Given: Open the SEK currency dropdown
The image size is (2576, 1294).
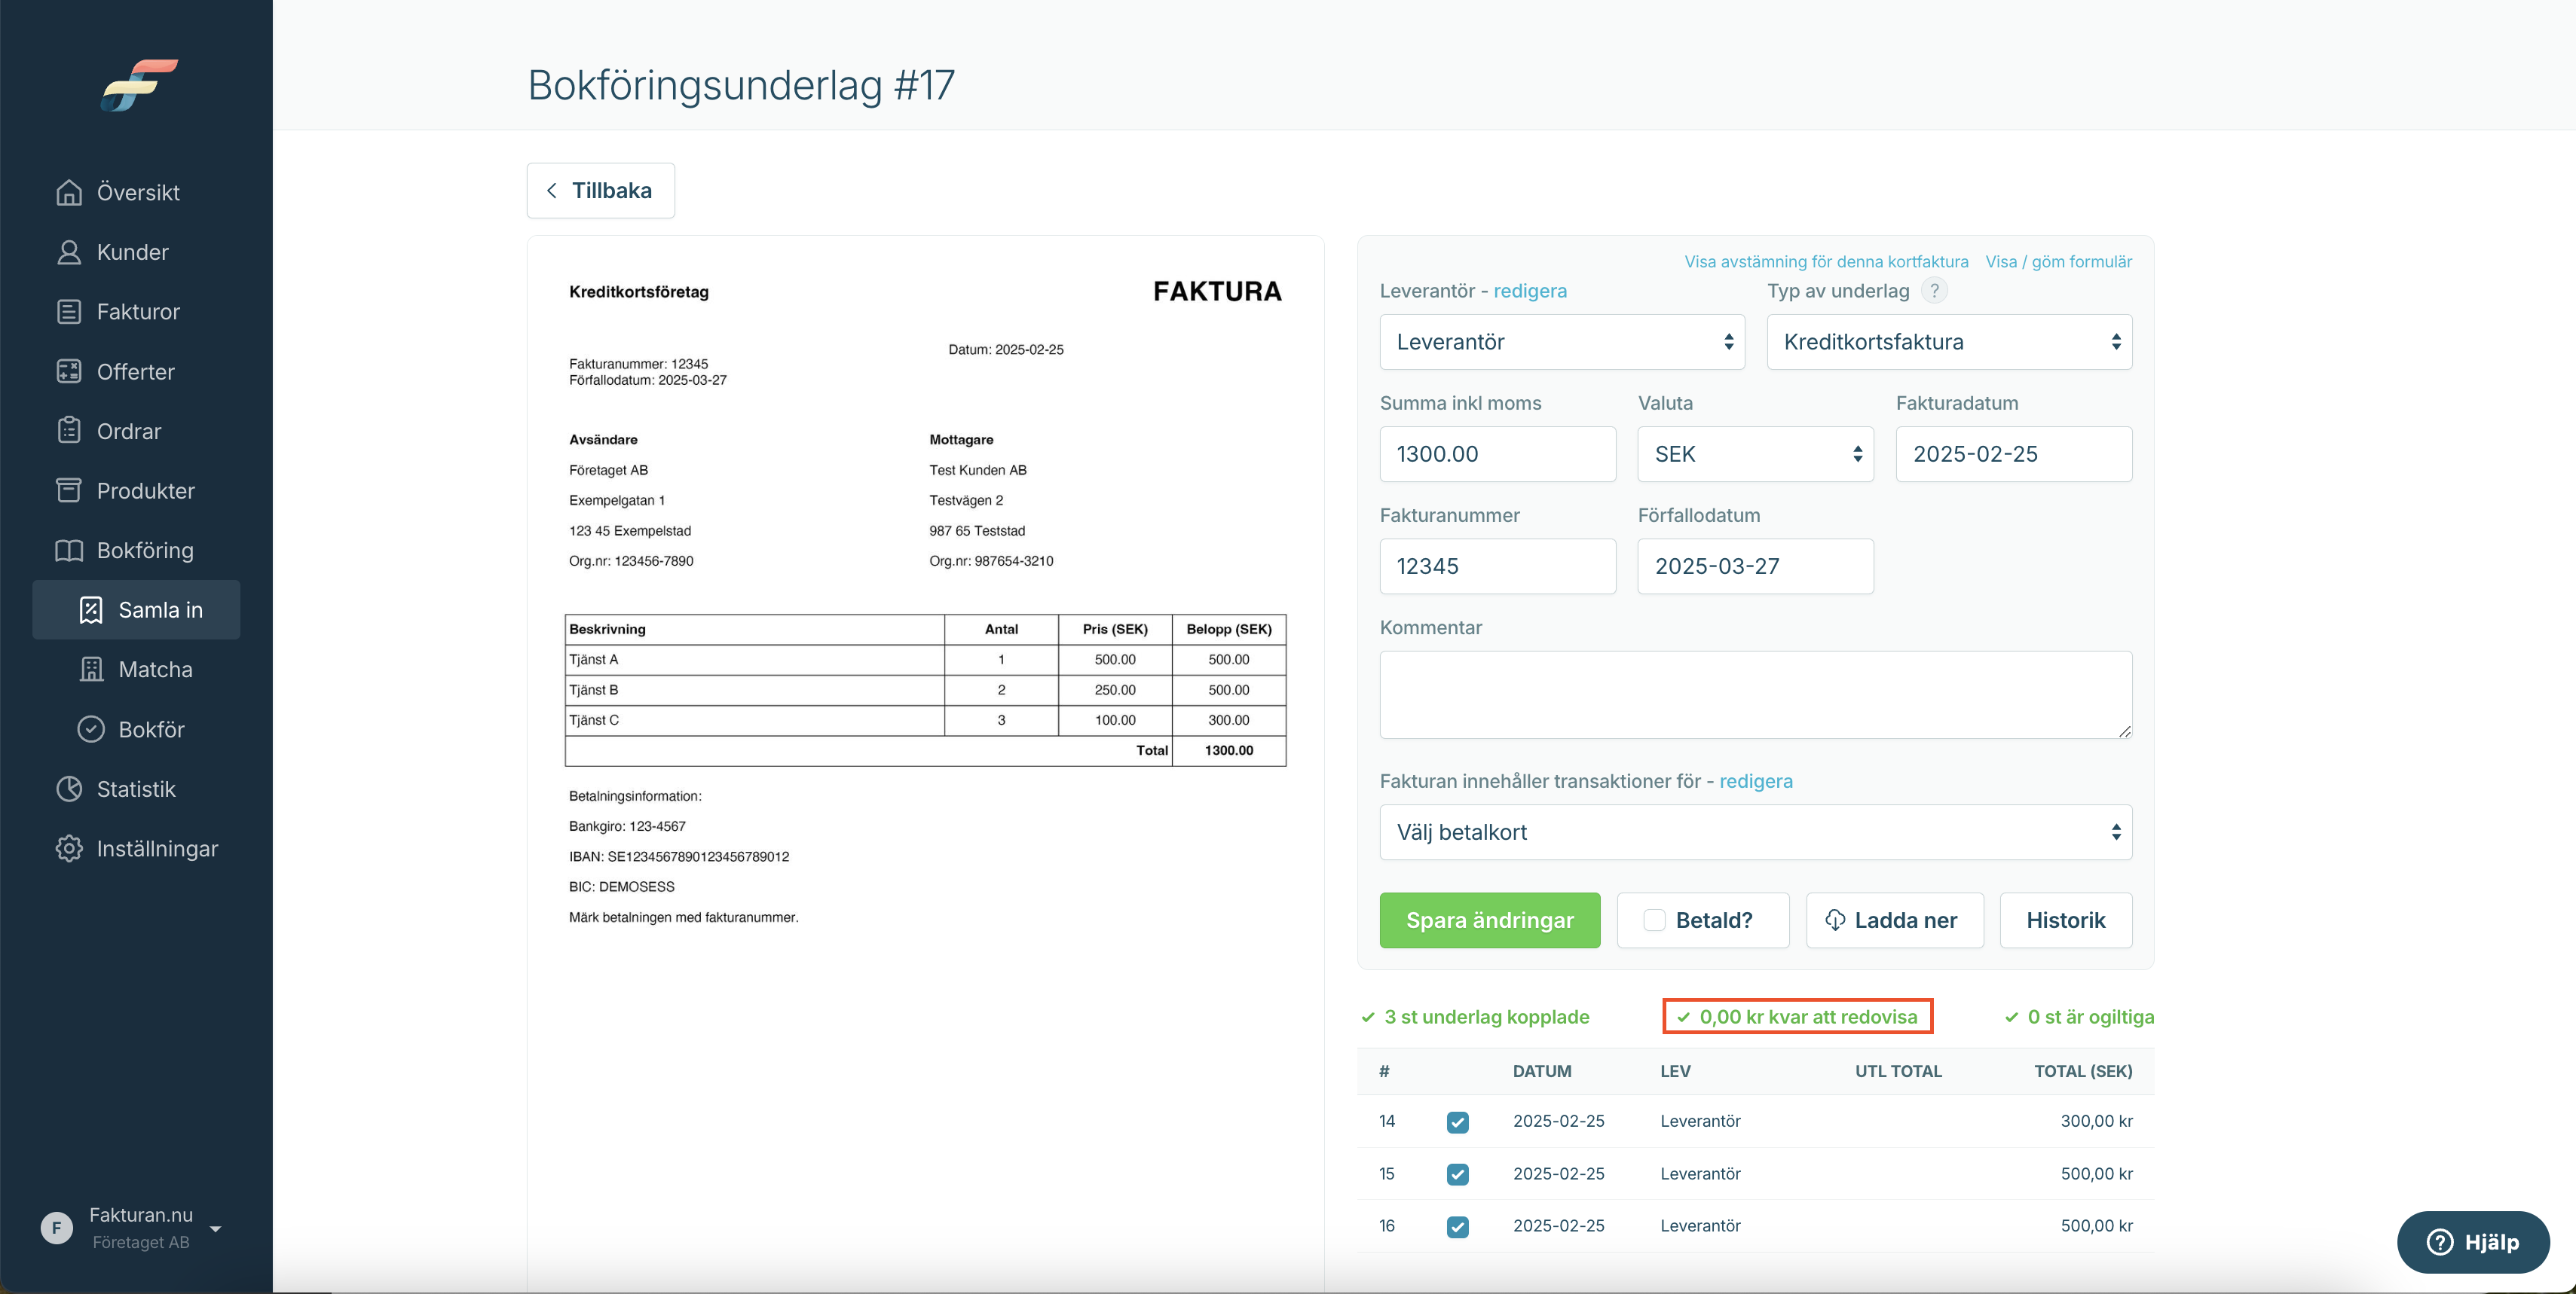Looking at the screenshot, I should tap(1755, 455).
